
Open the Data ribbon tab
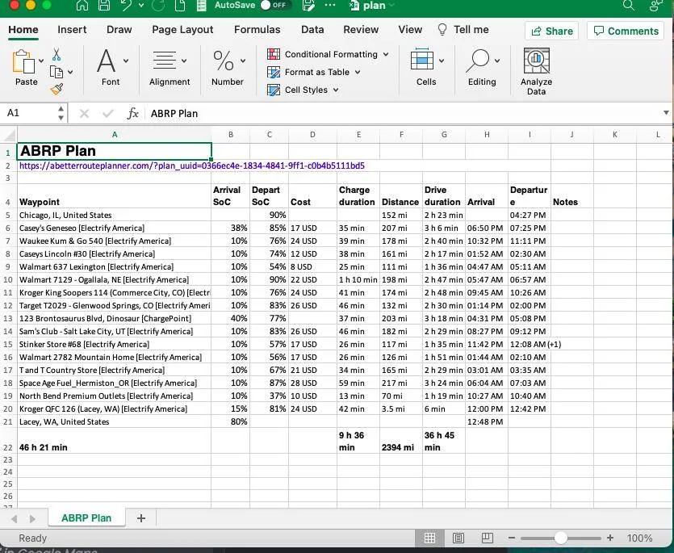(x=312, y=30)
